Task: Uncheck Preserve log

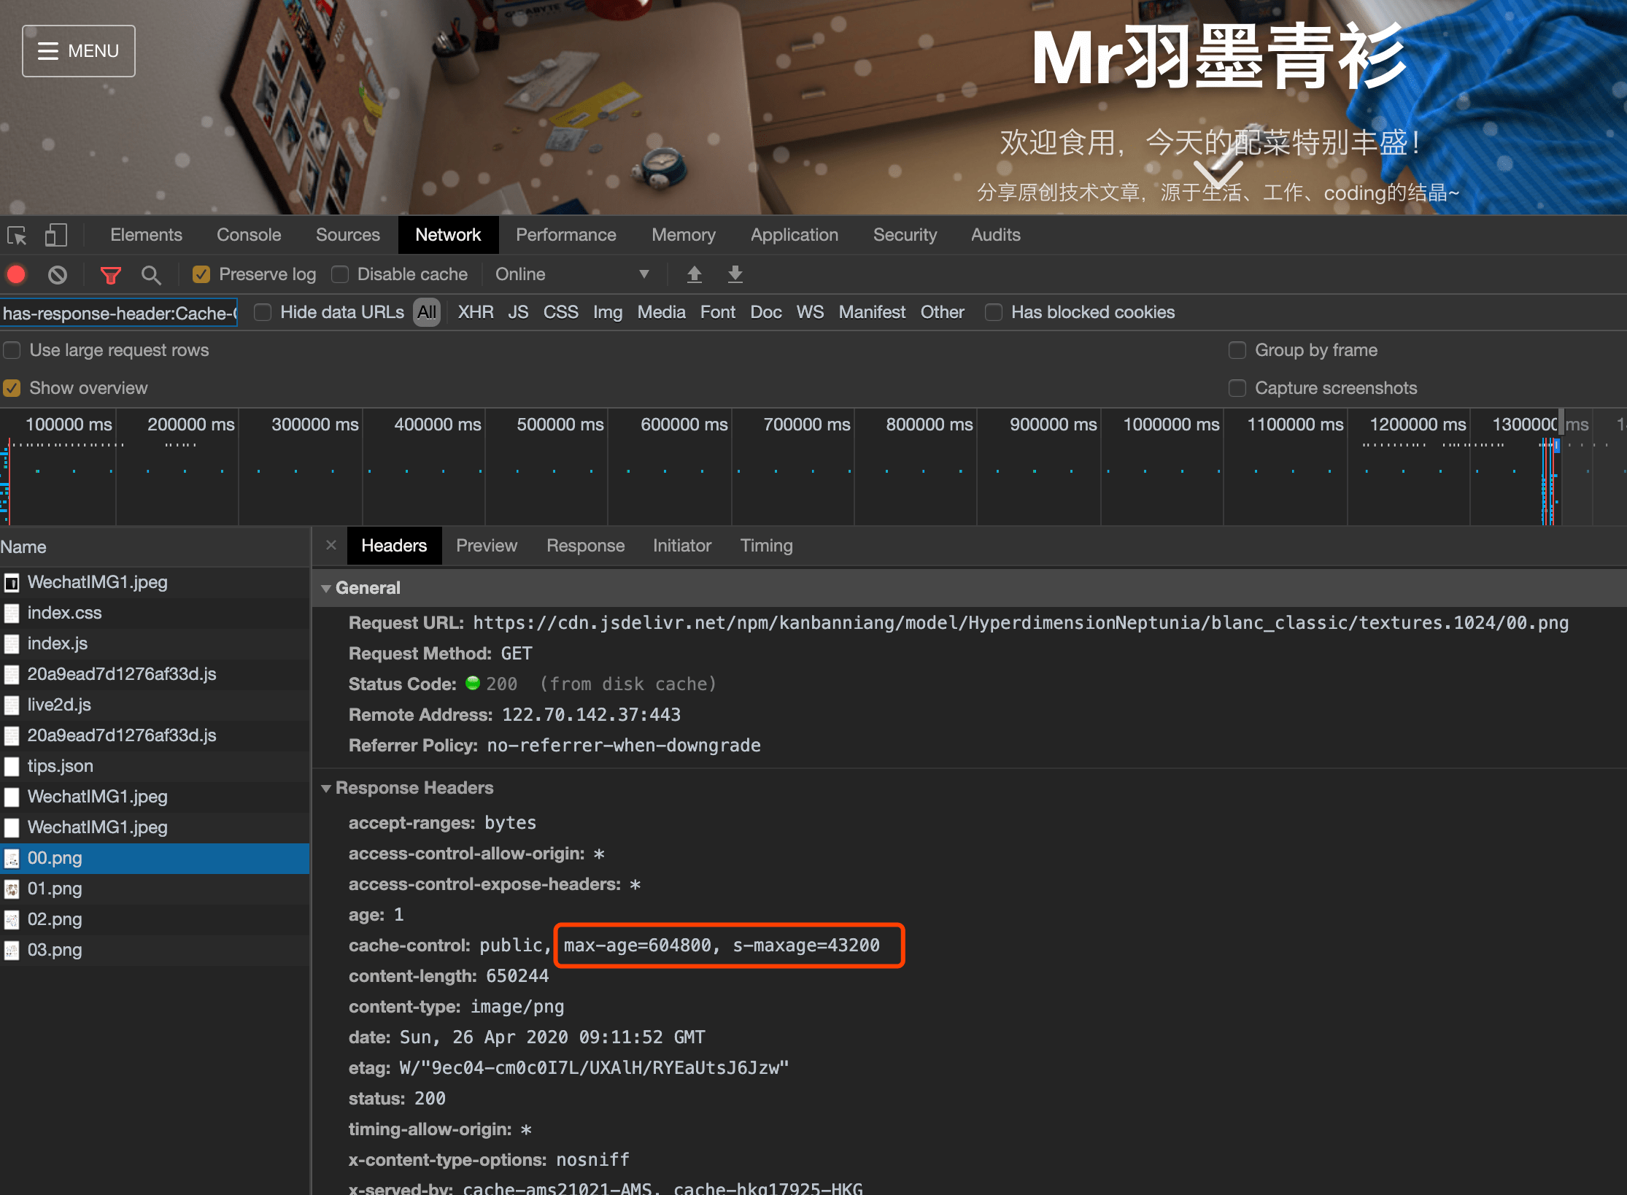Action: (201, 274)
